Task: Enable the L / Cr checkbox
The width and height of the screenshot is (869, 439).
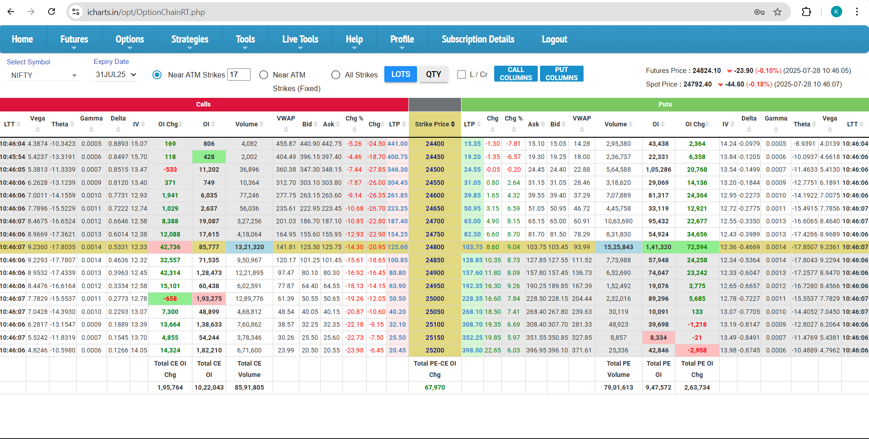Action: [462, 74]
